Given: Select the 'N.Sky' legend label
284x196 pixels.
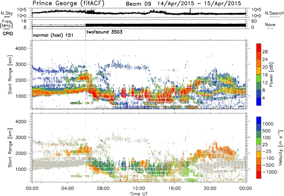Looking at the screenshot, I should (7, 13).
